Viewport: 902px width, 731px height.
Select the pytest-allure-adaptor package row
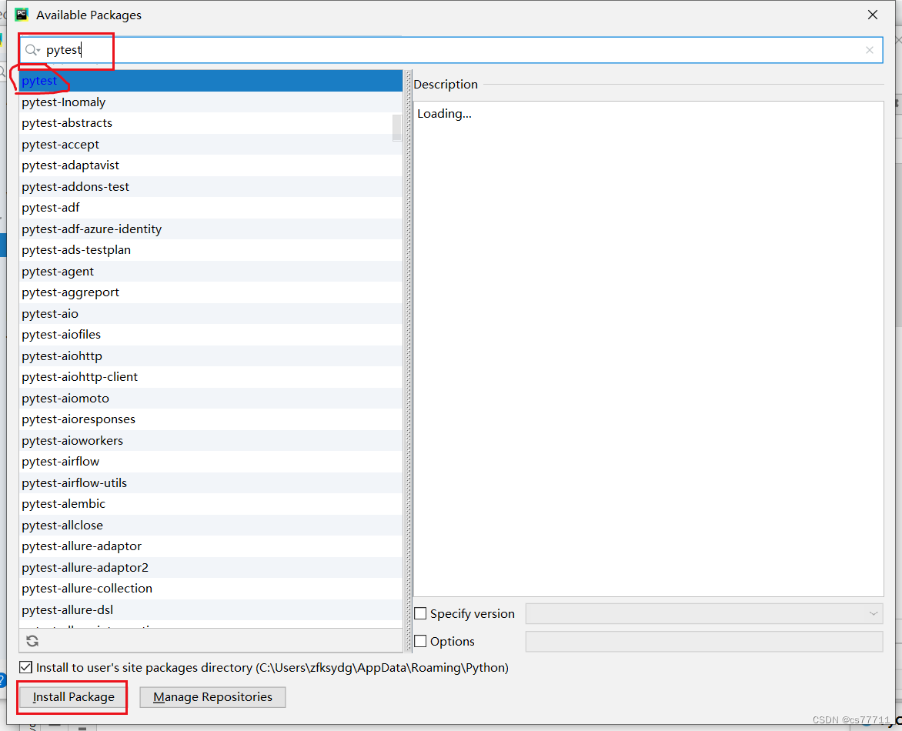point(211,546)
